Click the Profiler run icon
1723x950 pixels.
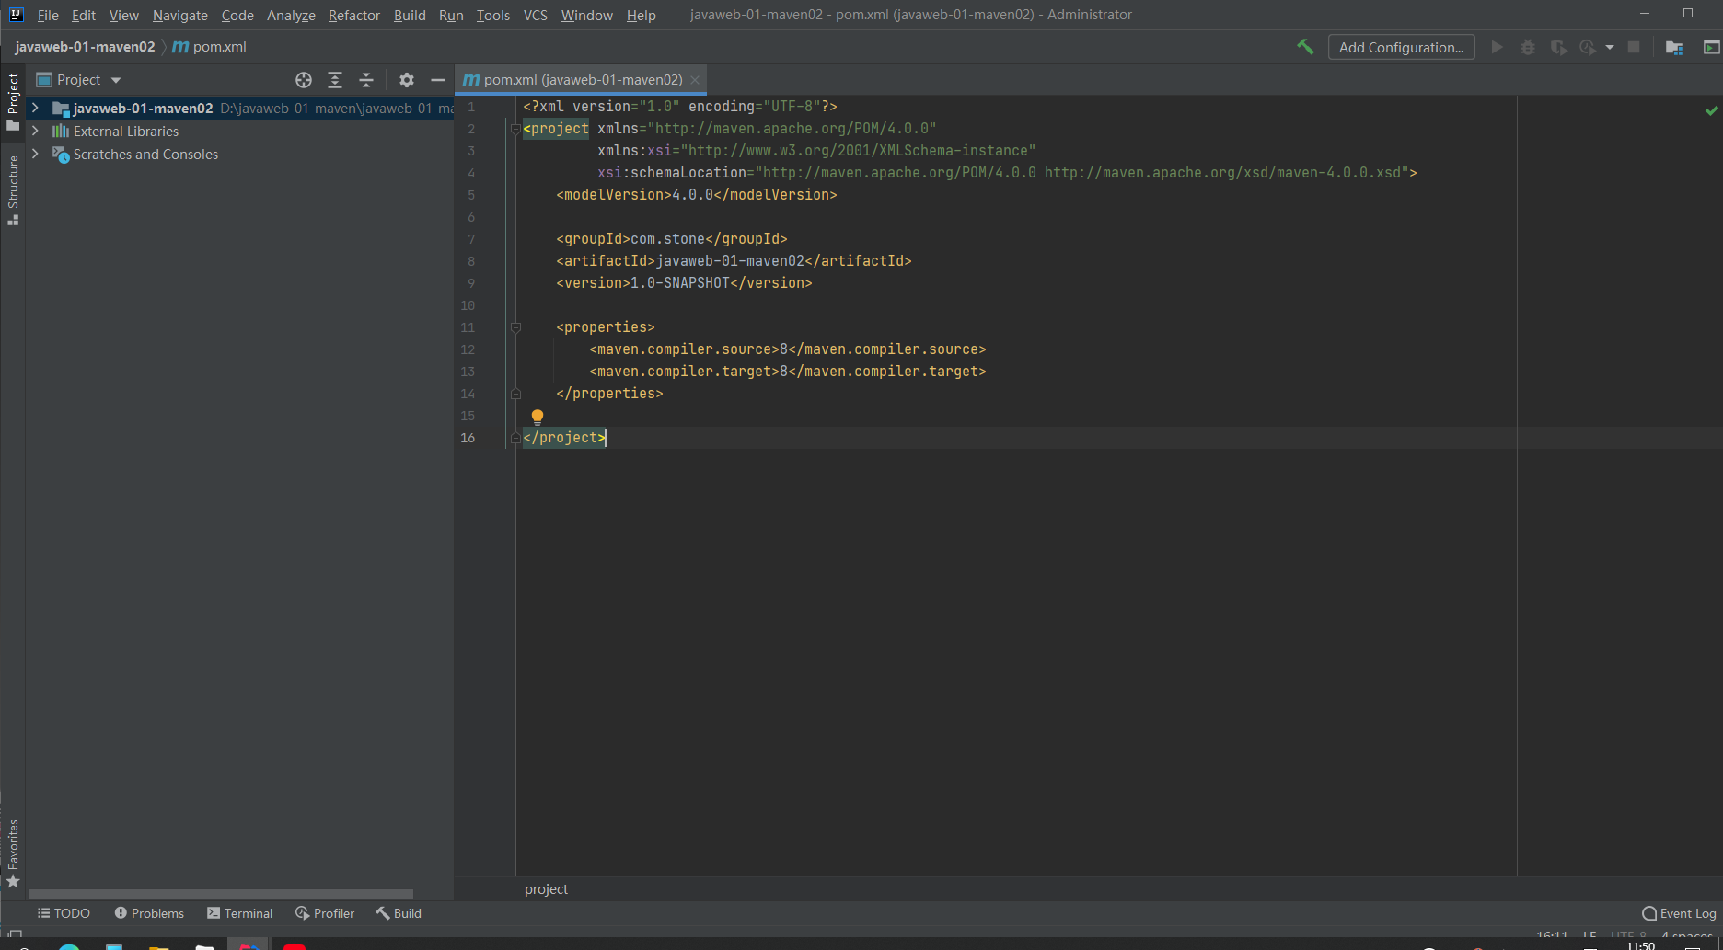(1588, 47)
